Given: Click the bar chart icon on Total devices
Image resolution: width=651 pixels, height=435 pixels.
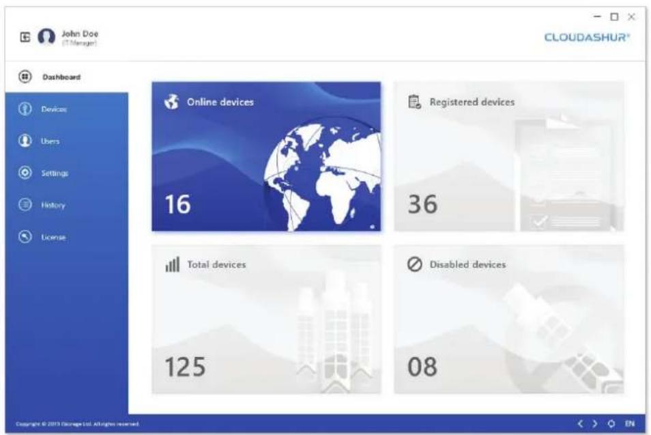Looking at the screenshot, I should pyautogui.click(x=172, y=264).
